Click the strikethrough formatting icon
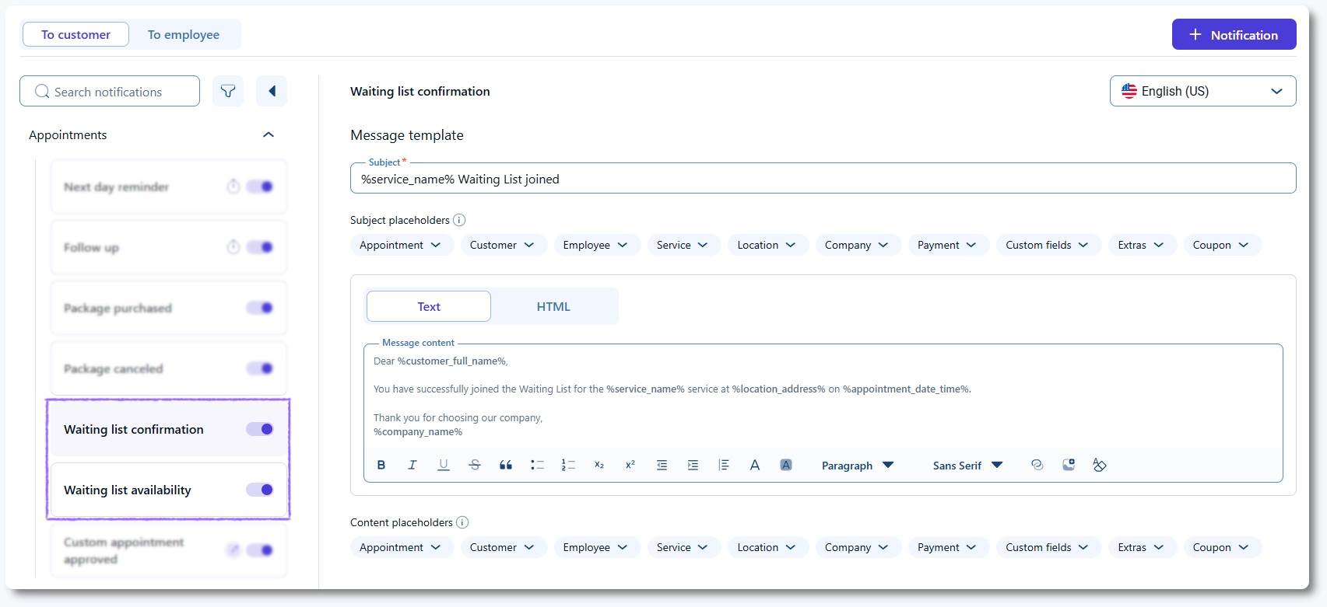Image resolution: width=1327 pixels, height=607 pixels. coord(475,465)
